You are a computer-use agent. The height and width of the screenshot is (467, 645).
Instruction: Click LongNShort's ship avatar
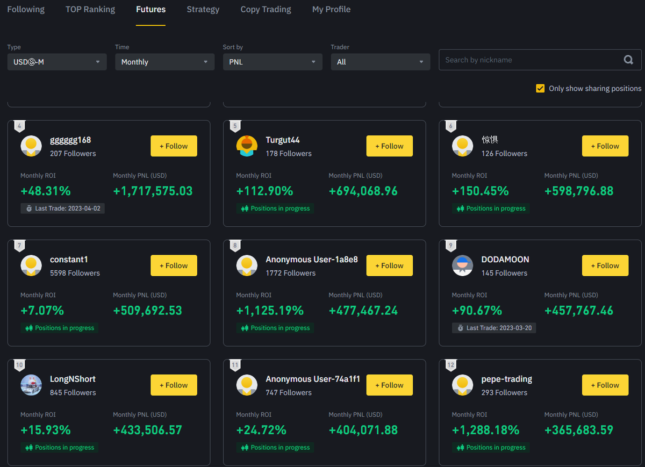(x=31, y=385)
